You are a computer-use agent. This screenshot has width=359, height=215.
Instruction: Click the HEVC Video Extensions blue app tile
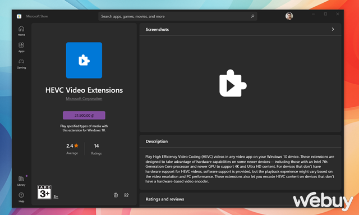pos(84,60)
